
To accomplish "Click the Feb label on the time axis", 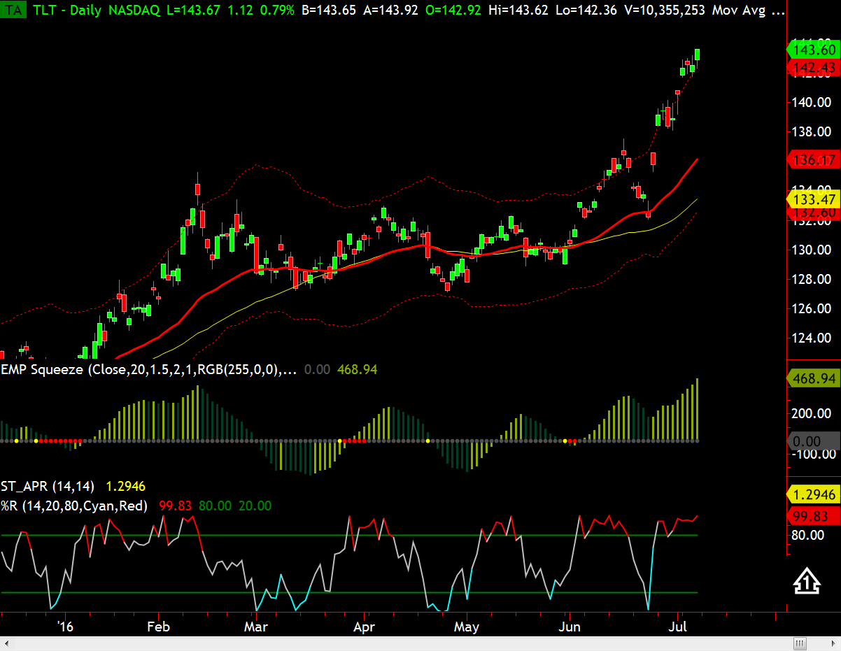I will coord(159,627).
